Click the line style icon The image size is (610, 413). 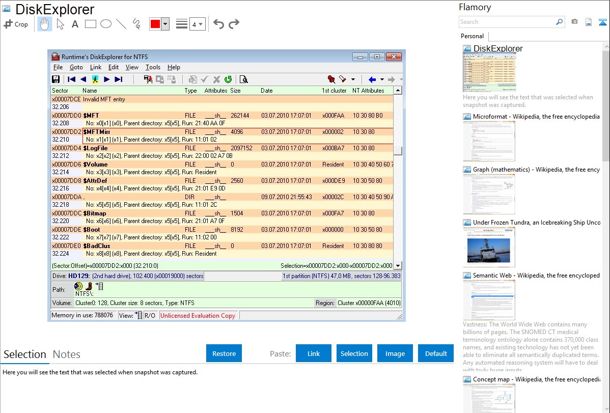point(181,24)
